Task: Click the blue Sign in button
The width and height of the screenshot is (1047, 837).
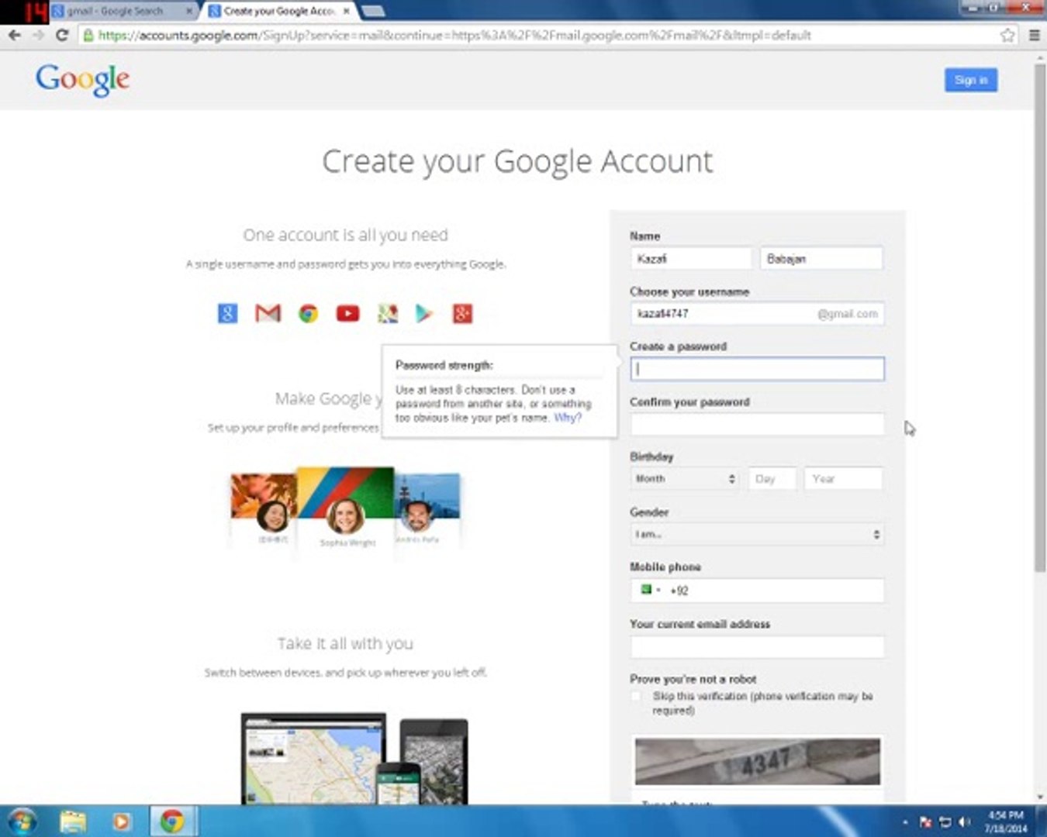Action: [970, 80]
